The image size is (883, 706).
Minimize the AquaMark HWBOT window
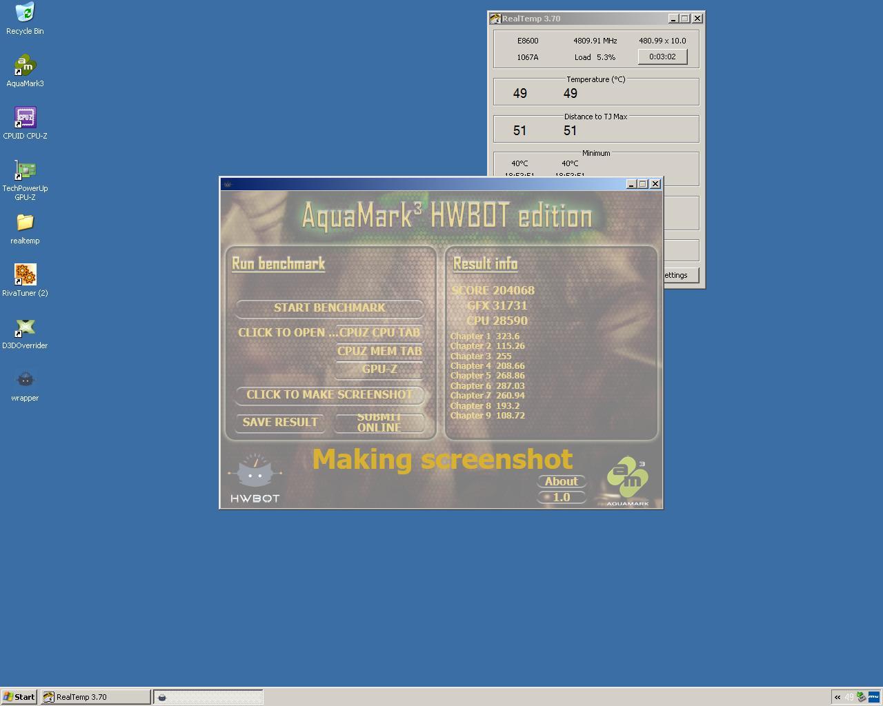coord(631,184)
